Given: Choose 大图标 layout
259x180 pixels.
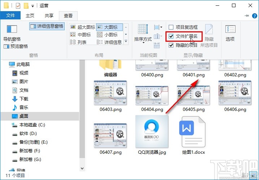Looking at the screenshot, I should pos(109,27).
